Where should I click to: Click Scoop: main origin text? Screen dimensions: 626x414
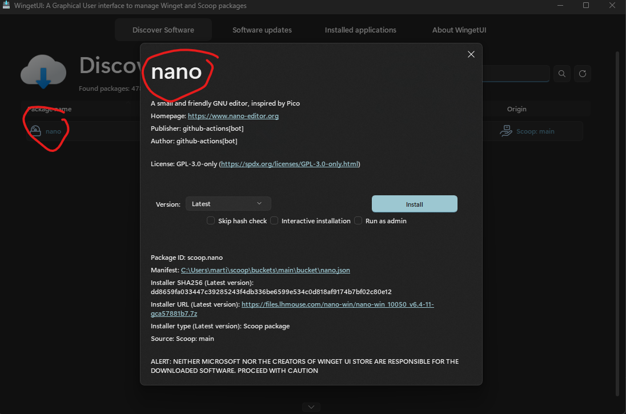point(535,131)
